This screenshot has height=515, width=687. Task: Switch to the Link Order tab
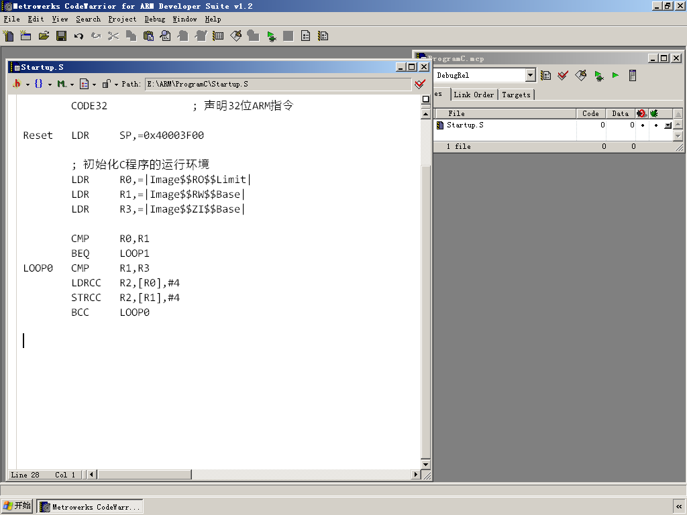[474, 95]
